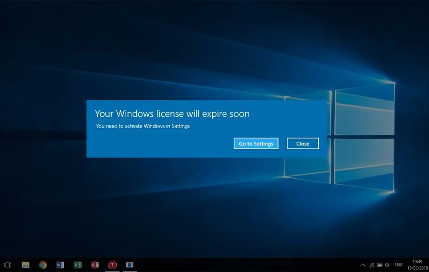Click the Go to Settings button
The width and height of the screenshot is (429, 272).
256,144
